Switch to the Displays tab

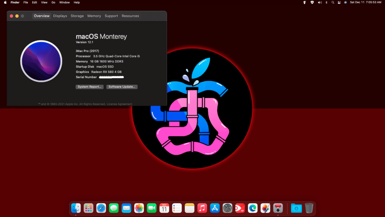[x=60, y=16]
